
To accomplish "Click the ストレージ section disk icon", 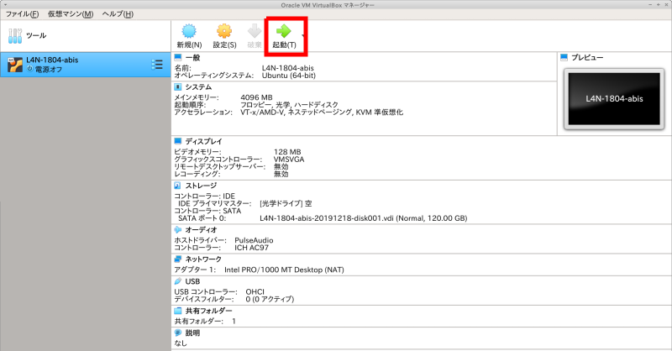I will click(178, 186).
